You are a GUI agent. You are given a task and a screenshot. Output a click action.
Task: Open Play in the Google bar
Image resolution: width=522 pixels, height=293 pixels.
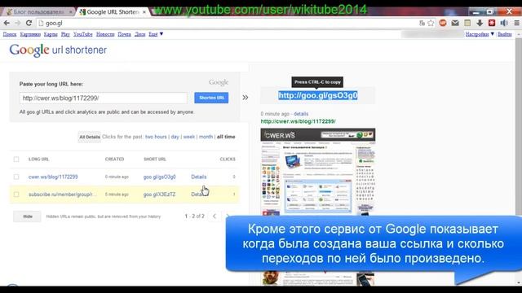coord(65,34)
